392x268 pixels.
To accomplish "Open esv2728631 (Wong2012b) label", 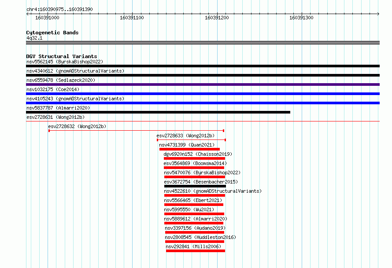I will [x=55, y=117].
